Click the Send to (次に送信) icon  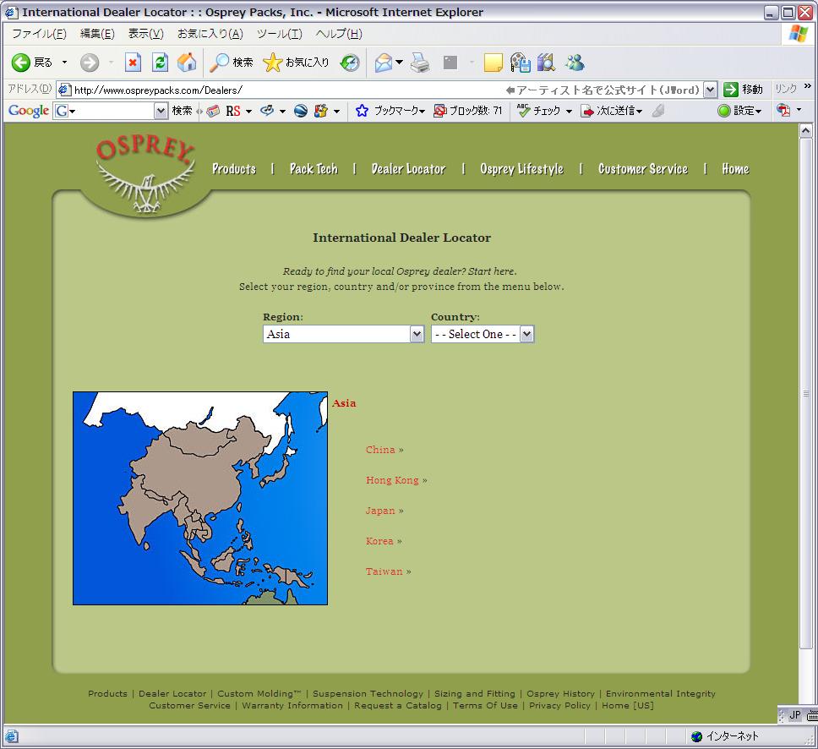point(587,111)
